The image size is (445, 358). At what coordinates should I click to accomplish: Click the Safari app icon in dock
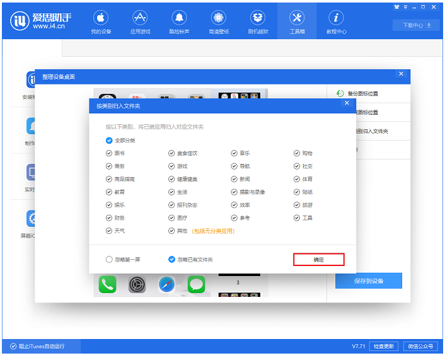click(166, 284)
